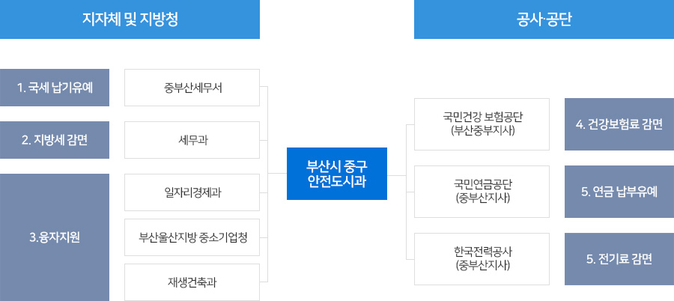
Task: Click the 재생건축과 box
Action: (x=192, y=282)
